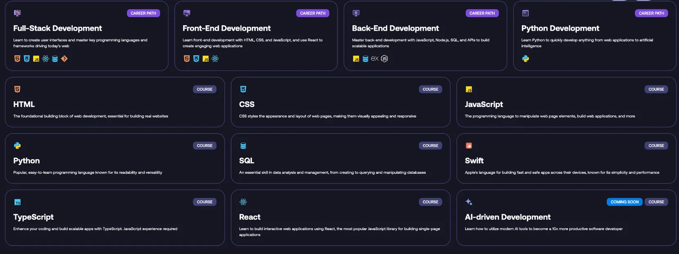Click the CAREER PATH badge on Full-Stack Development
The image size is (679, 254).
tap(143, 13)
